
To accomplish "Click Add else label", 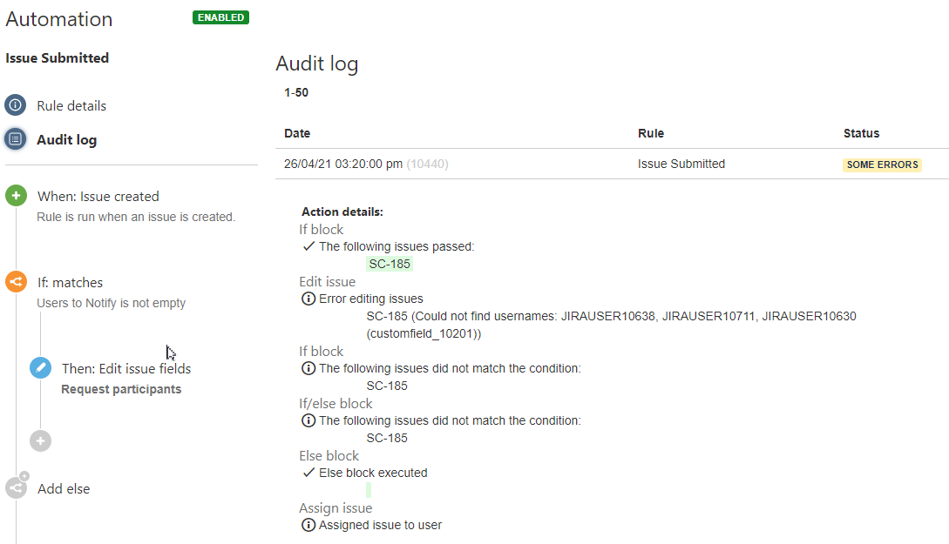I will point(64,488).
